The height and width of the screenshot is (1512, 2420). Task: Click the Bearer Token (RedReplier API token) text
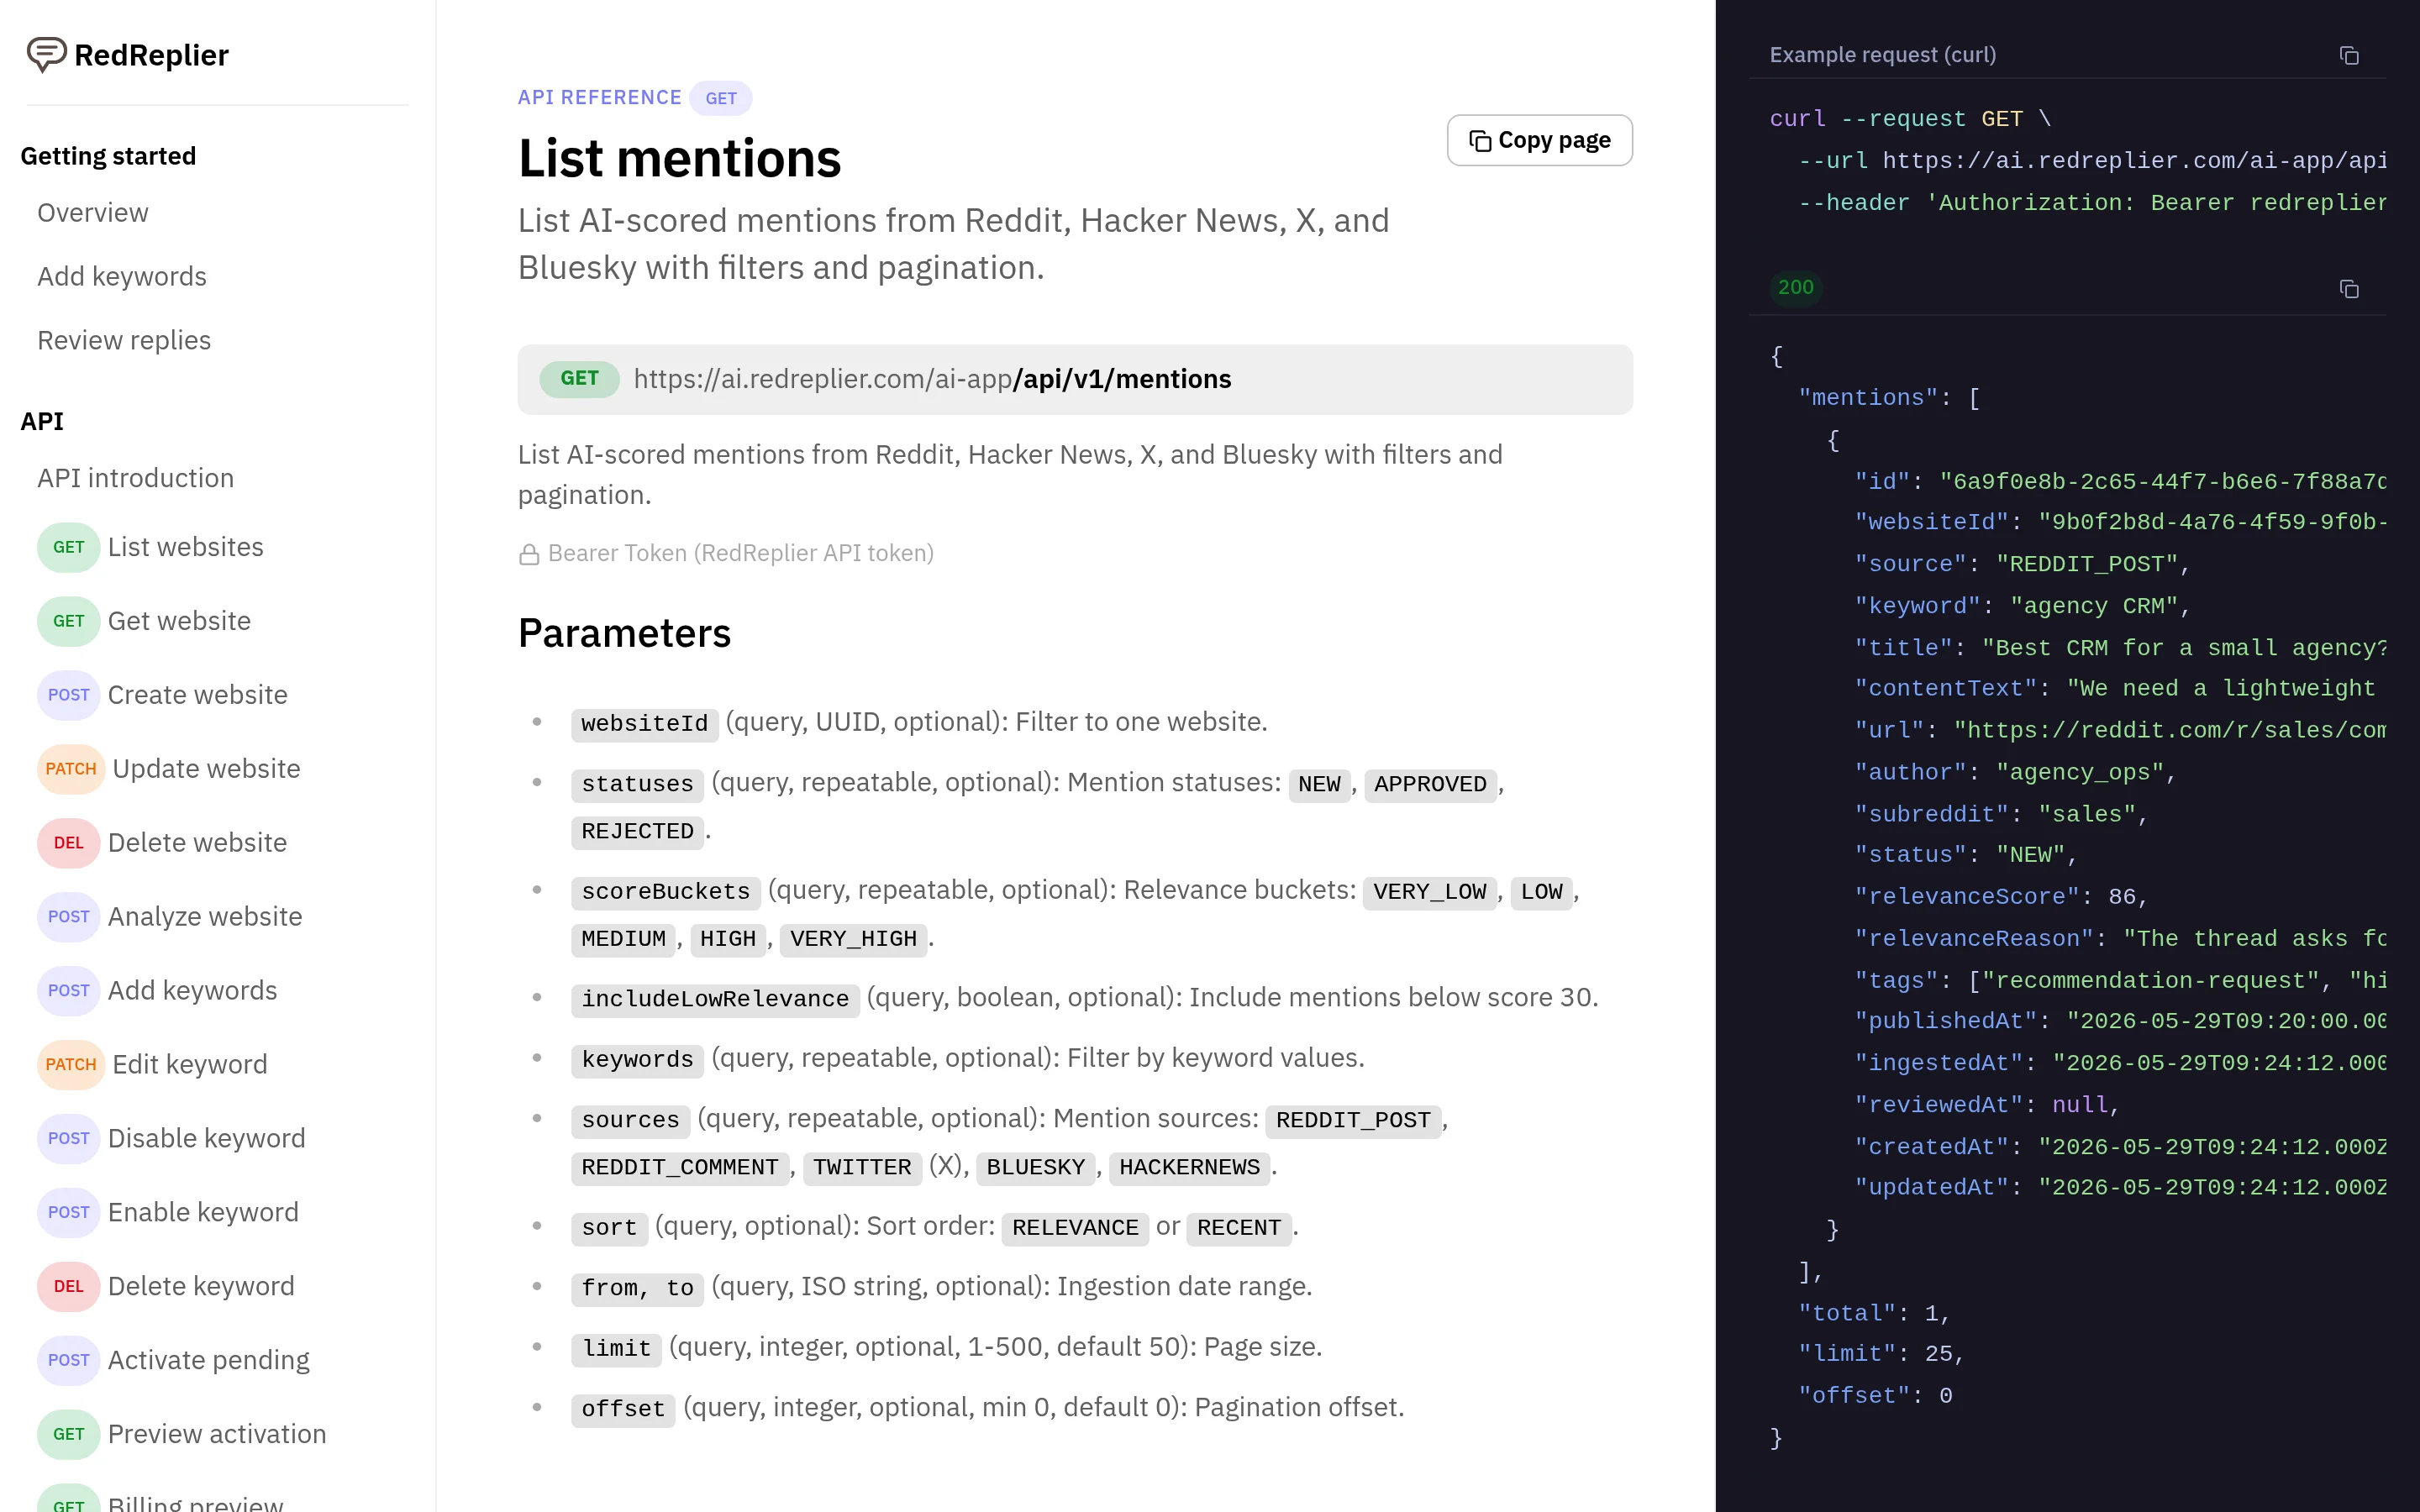pyautogui.click(x=740, y=553)
